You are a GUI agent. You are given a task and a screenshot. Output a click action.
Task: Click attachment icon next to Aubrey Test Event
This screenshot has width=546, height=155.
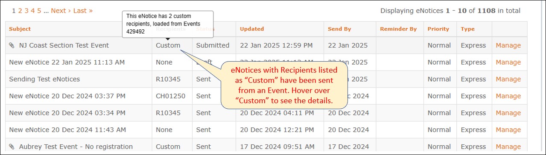pos(12,147)
